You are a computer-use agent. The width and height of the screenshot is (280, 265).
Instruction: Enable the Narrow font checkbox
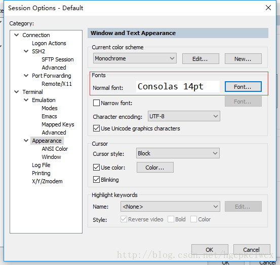coord(96,103)
